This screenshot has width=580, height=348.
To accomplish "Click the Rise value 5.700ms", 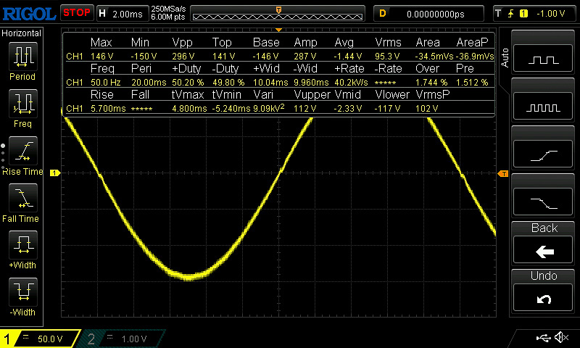I will tap(108, 109).
